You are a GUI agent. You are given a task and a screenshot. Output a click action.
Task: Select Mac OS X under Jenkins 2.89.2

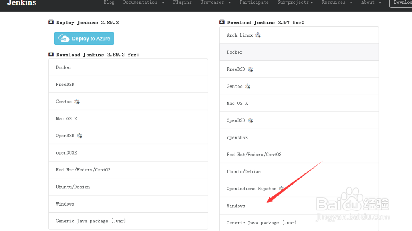(x=67, y=118)
